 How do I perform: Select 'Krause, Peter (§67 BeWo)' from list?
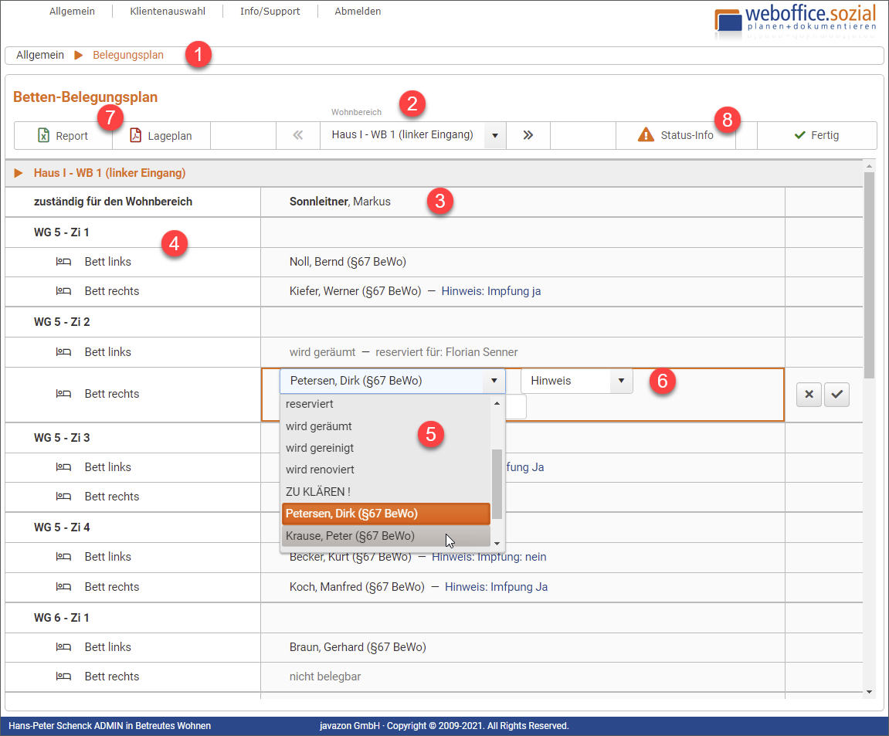coord(350,536)
